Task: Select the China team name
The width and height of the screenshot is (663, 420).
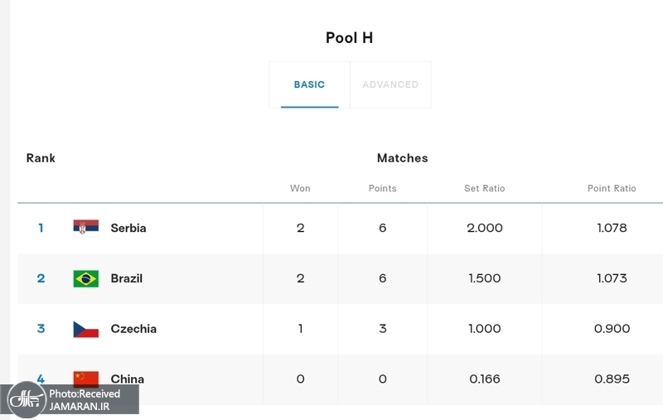Action: (x=128, y=379)
